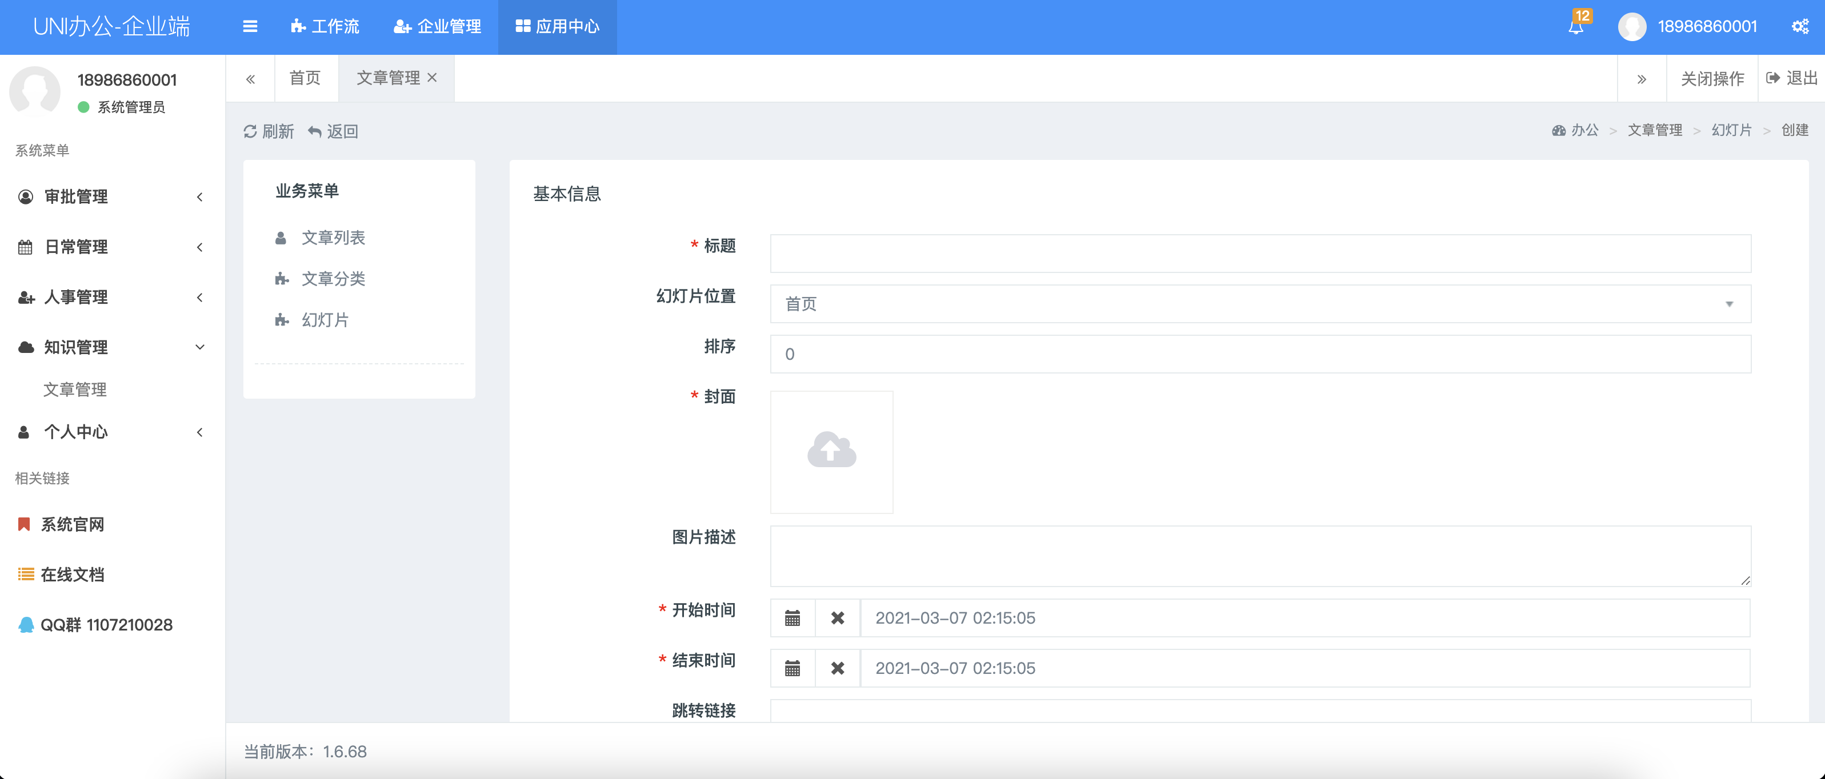Click the 标题 title input field
The width and height of the screenshot is (1825, 779).
pyautogui.click(x=1260, y=254)
